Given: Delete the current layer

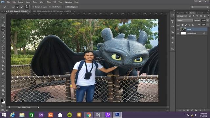Looking at the screenshot, I should (204, 110).
